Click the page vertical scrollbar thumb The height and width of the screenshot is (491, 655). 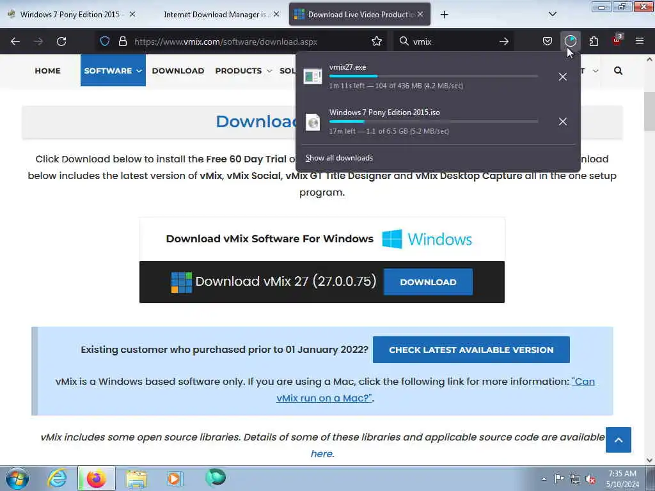(x=649, y=111)
